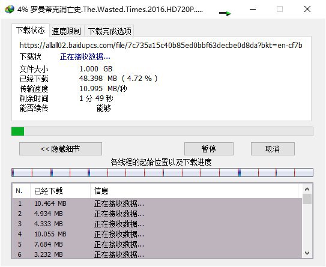Click the thread segments progress bar
The width and height of the screenshot is (326, 267).
[162, 173]
